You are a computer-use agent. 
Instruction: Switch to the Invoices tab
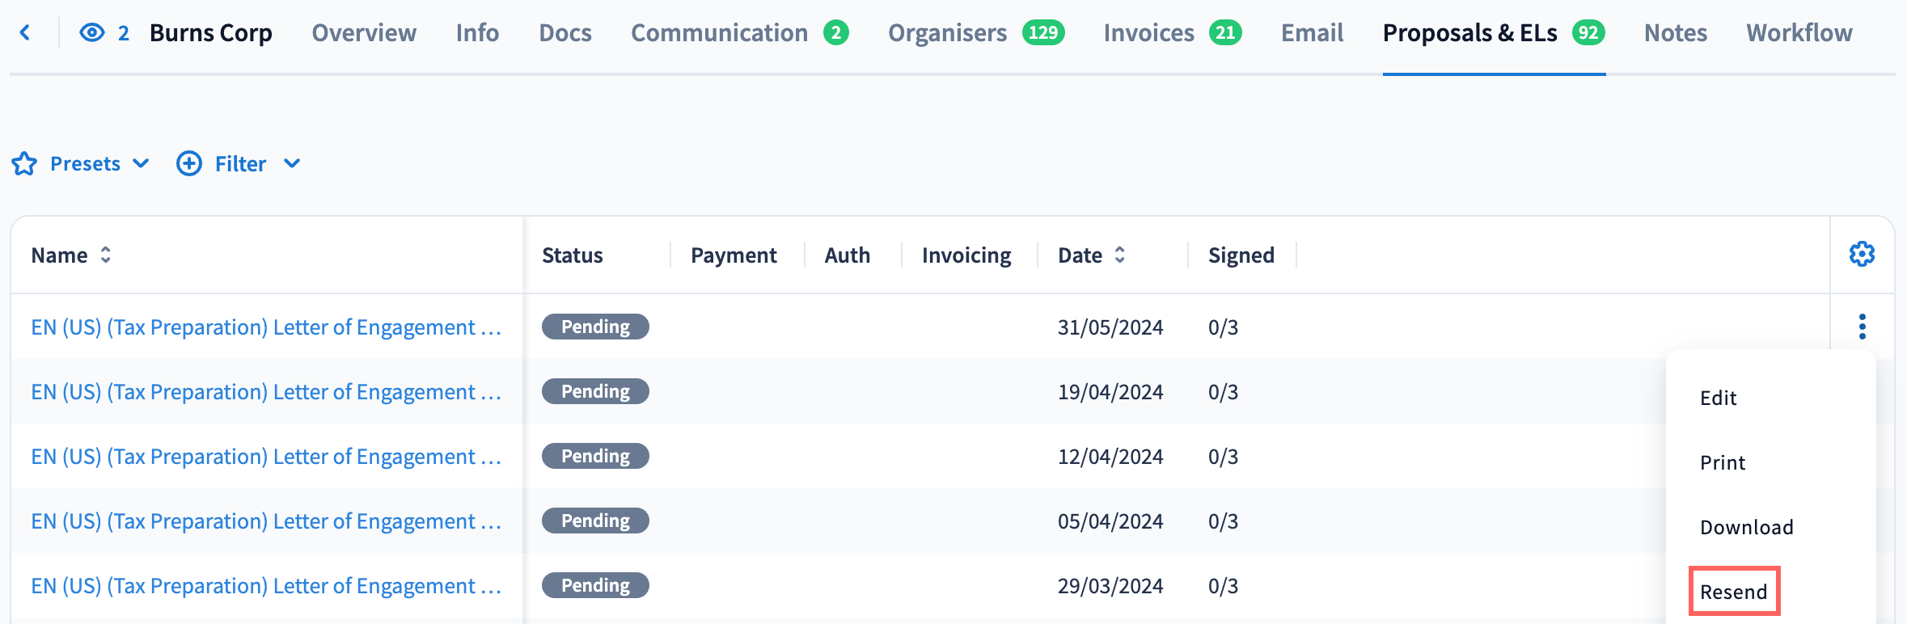1148,33
